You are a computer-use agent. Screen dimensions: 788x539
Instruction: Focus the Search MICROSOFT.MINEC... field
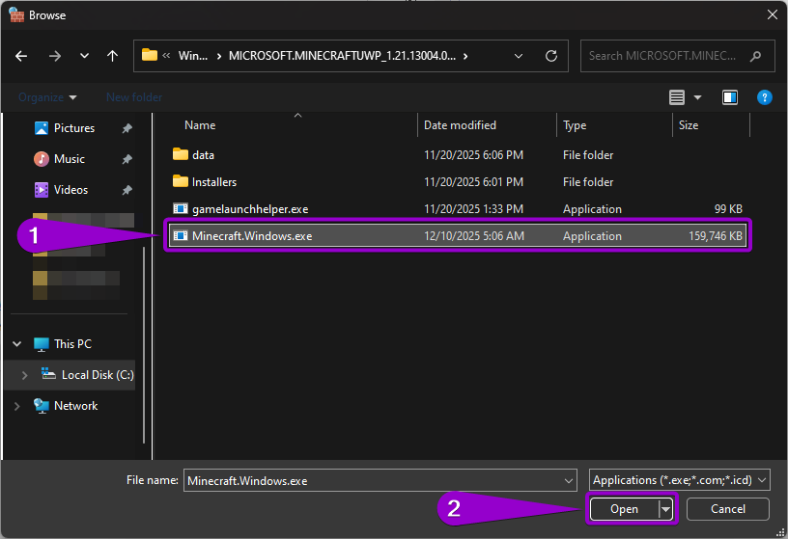click(678, 56)
